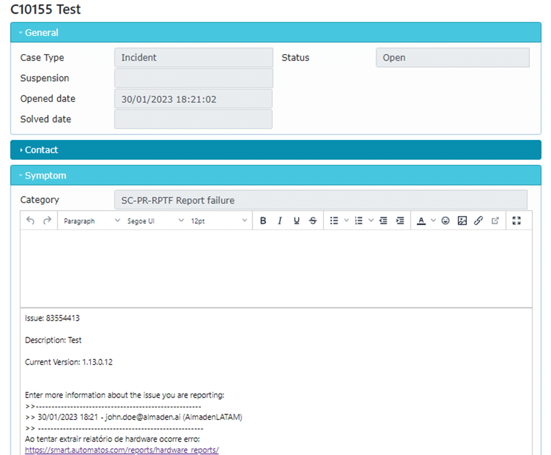Insert a bulleted list
Image resolution: width=551 pixels, height=455 pixels.
point(334,221)
